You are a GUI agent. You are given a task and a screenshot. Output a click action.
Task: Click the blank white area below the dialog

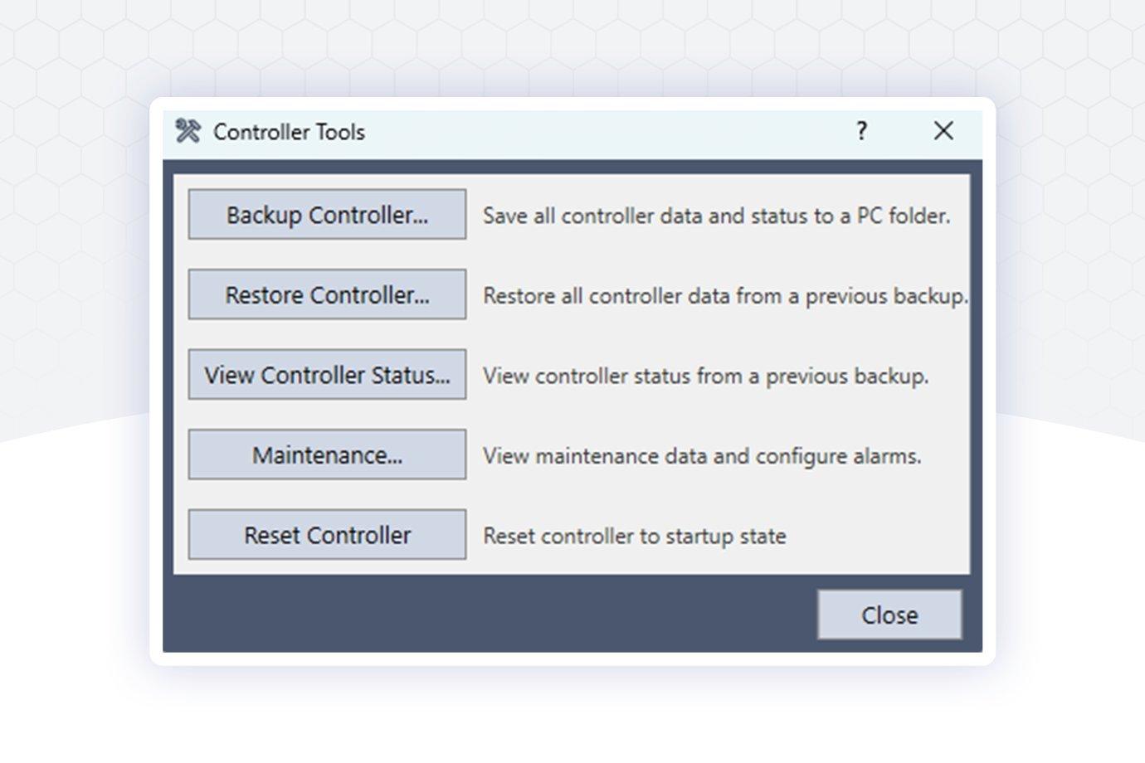[x=572, y=715]
